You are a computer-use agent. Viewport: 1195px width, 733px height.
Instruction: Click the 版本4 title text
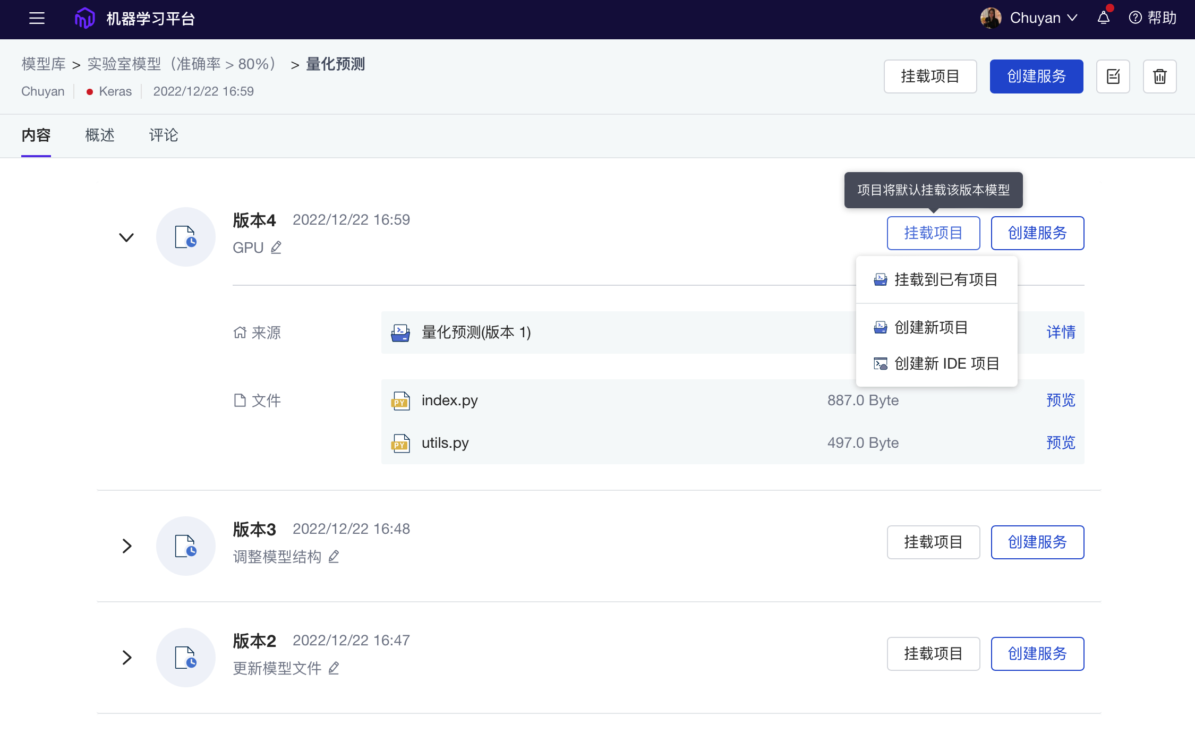(254, 220)
